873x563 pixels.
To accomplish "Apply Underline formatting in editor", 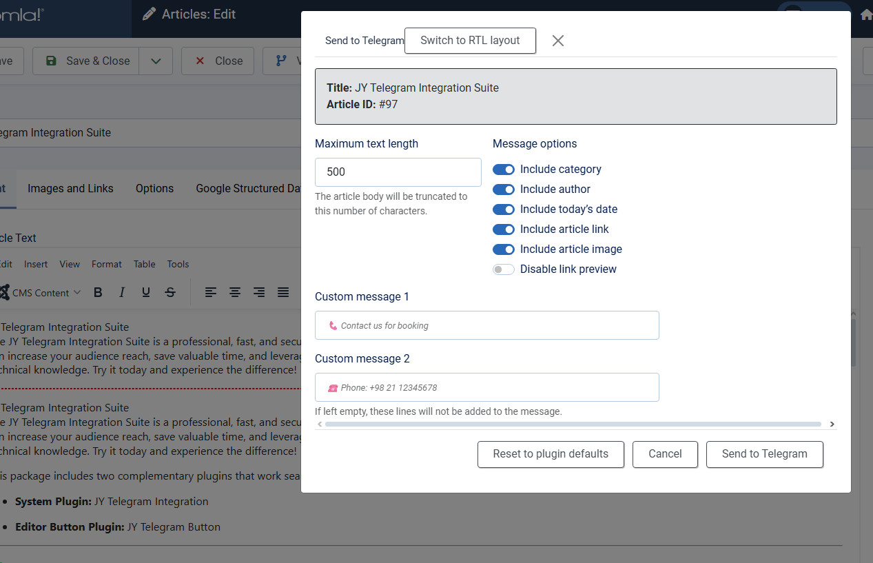I will (x=146, y=293).
